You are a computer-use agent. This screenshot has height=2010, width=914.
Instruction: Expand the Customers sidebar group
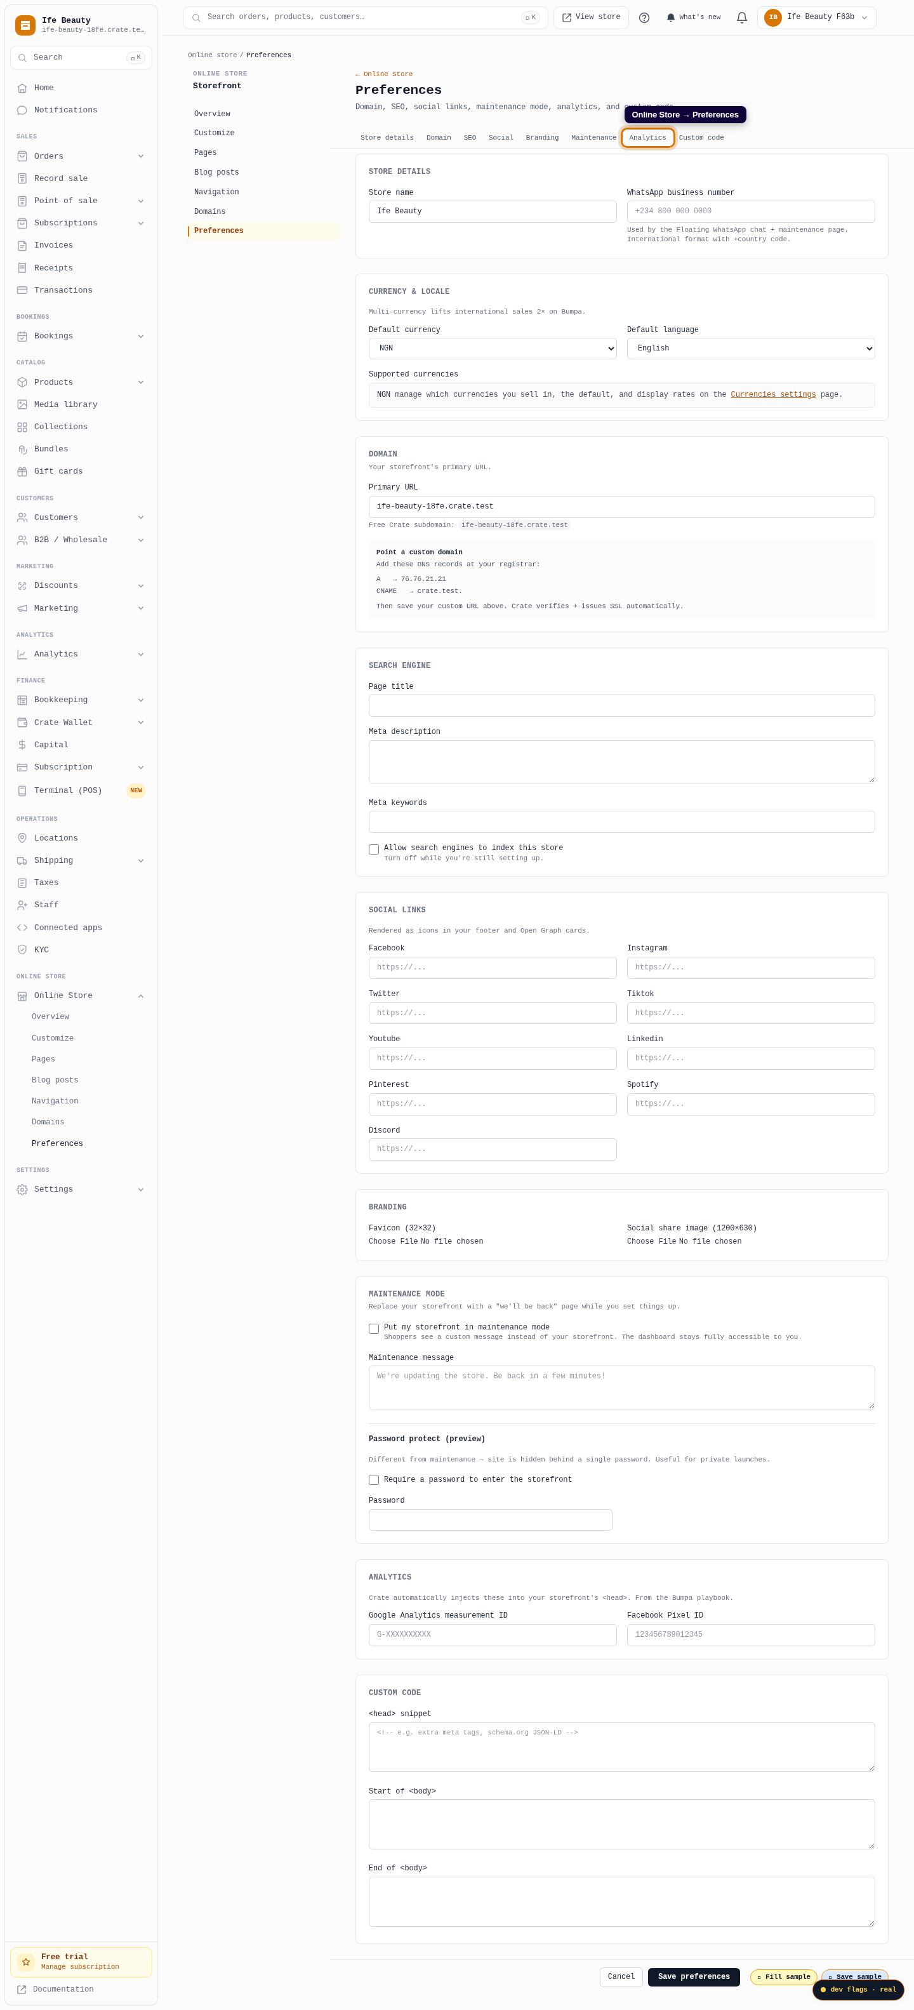tap(141, 517)
